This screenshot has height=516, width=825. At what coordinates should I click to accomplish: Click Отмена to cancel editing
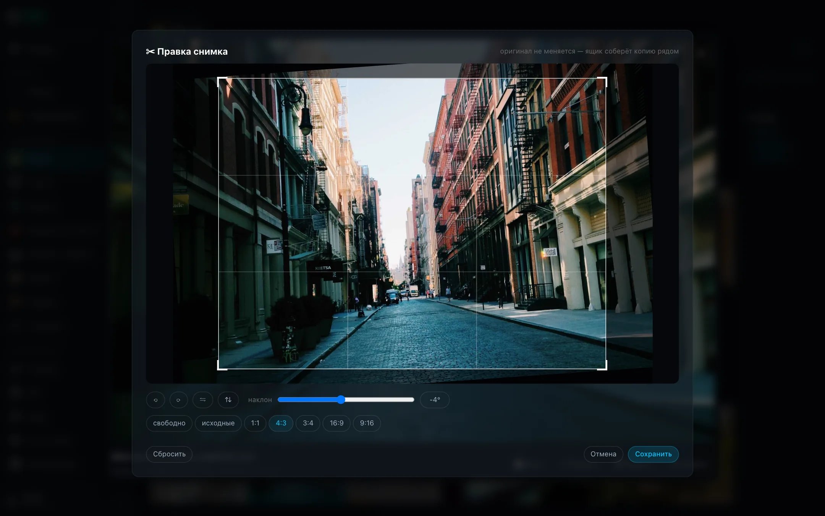tap(603, 454)
